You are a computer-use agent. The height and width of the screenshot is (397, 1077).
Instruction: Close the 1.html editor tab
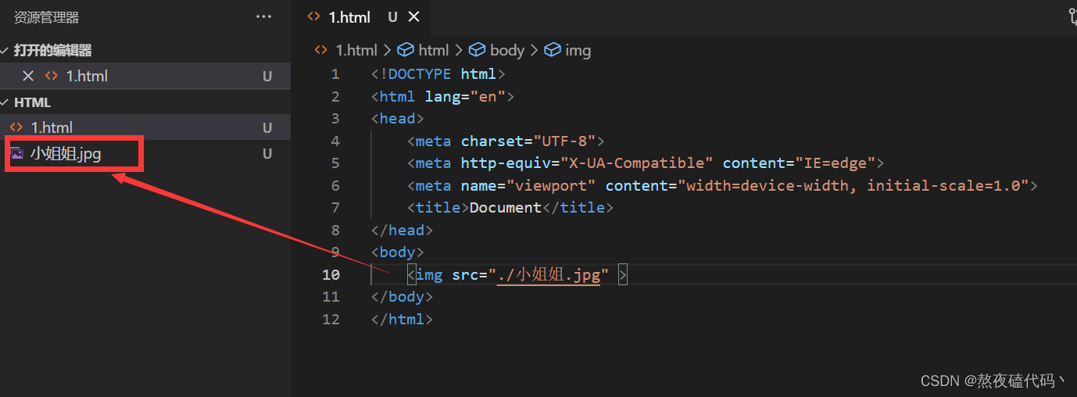[414, 16]
